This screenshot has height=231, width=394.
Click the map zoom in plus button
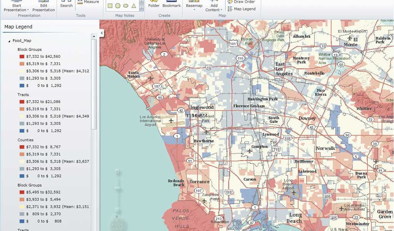pos(117,171)
